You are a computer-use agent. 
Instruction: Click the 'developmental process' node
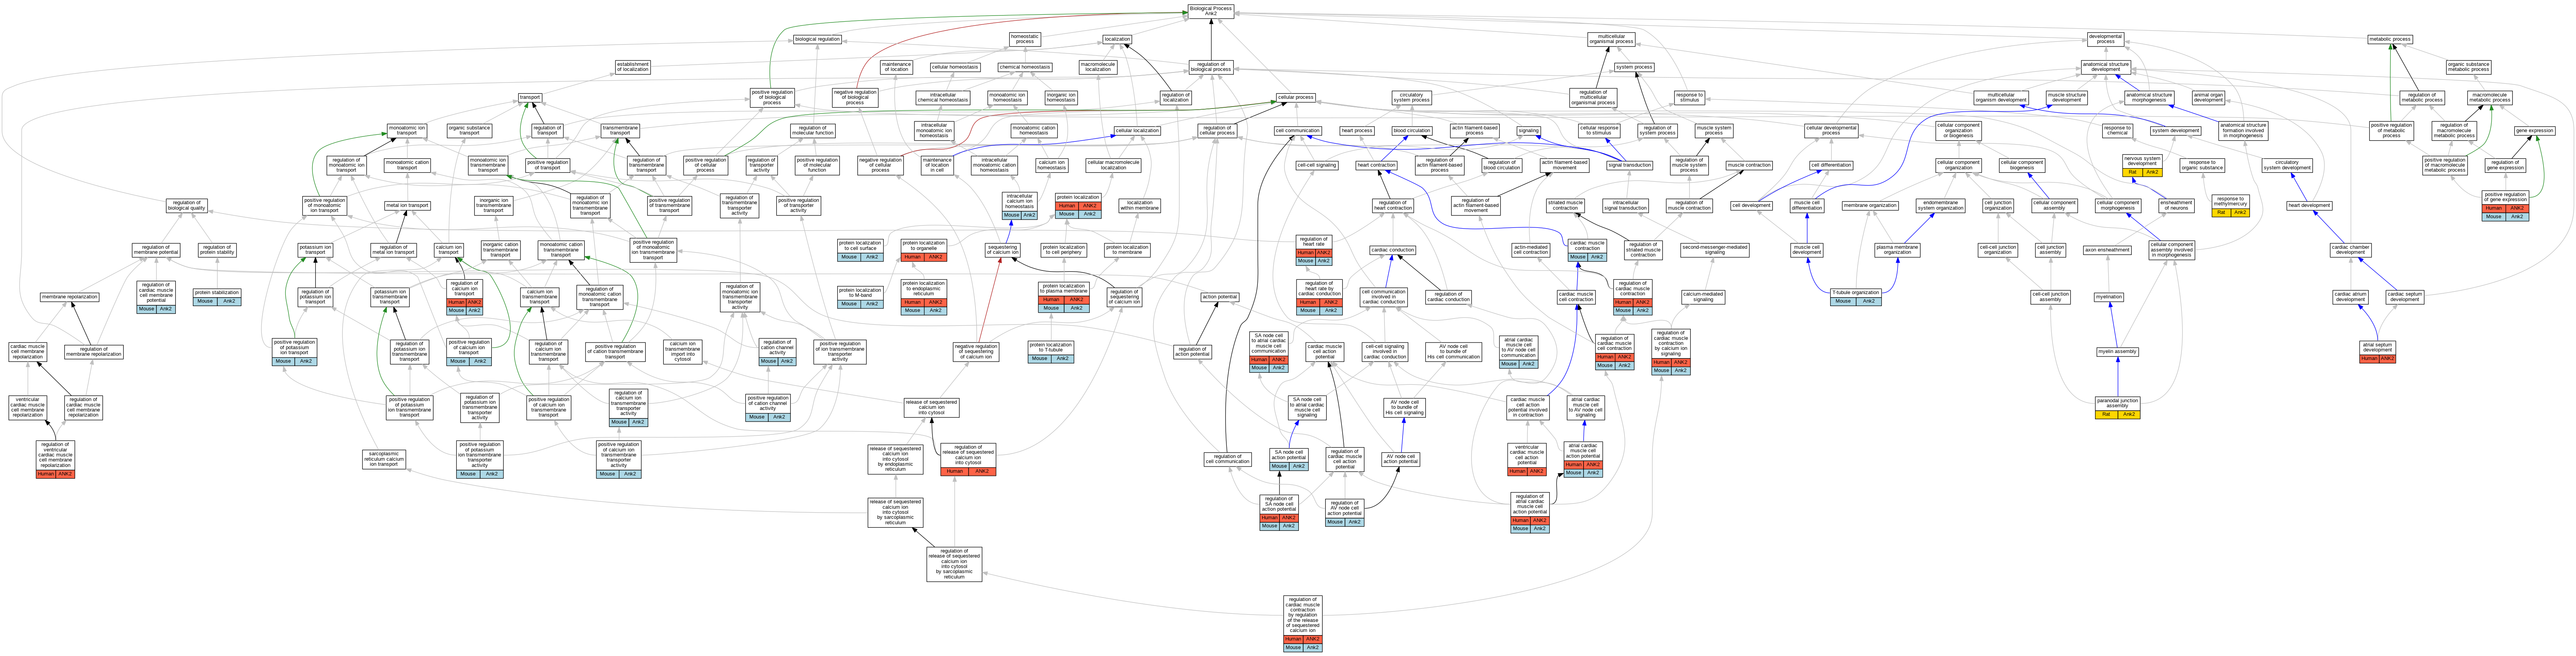[2105, 39]
